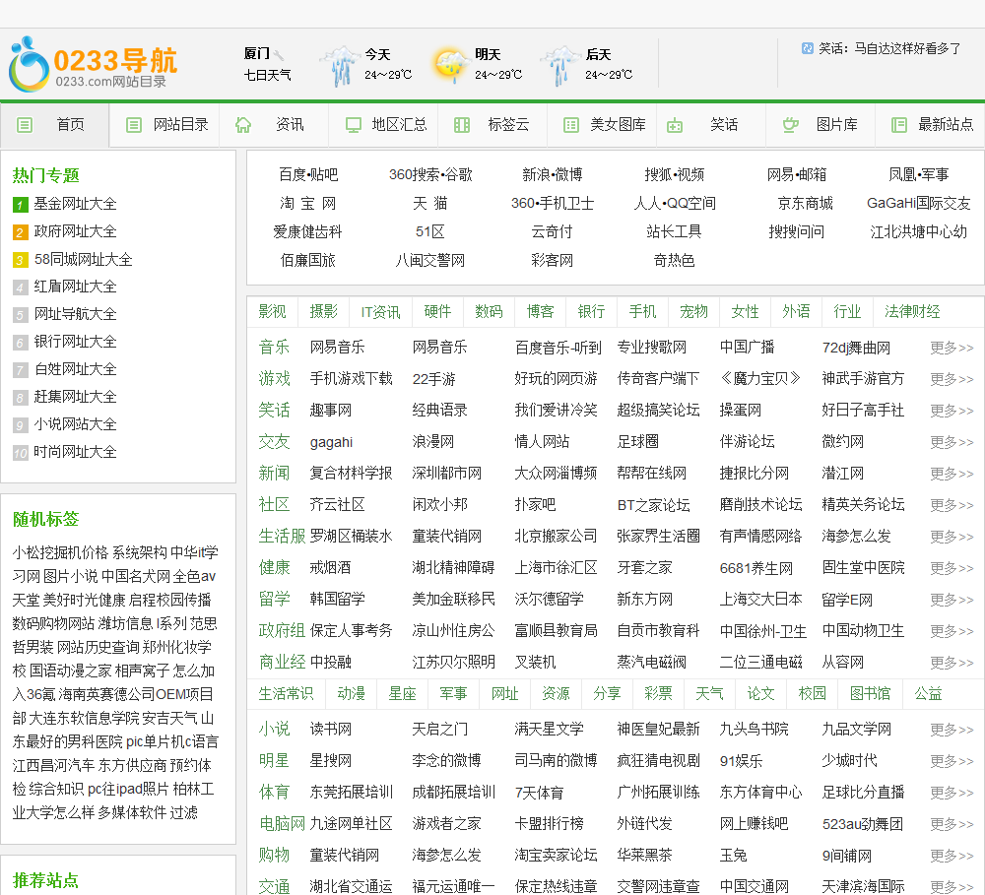Click the 七日天气 forecast link
This screenshot has height=895, width=985.
click(267, 75)
